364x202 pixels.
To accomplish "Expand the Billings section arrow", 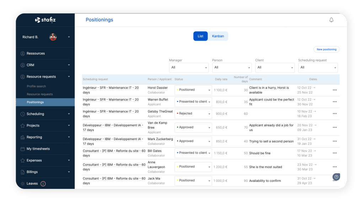I will 69,172.
